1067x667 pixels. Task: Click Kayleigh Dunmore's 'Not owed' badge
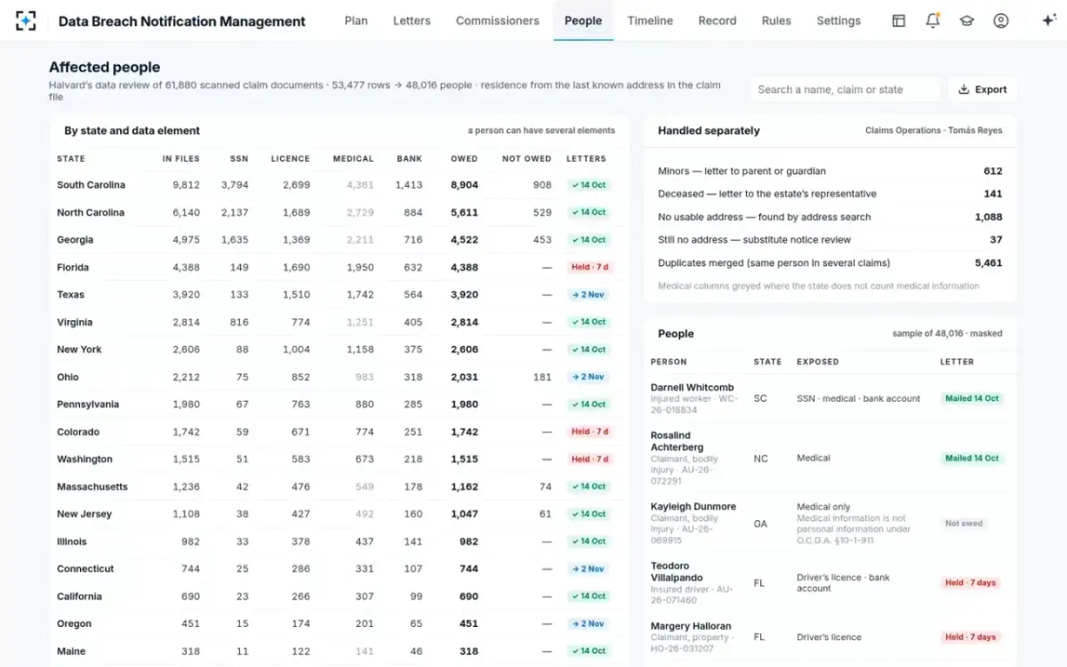[x=964, y=524]
